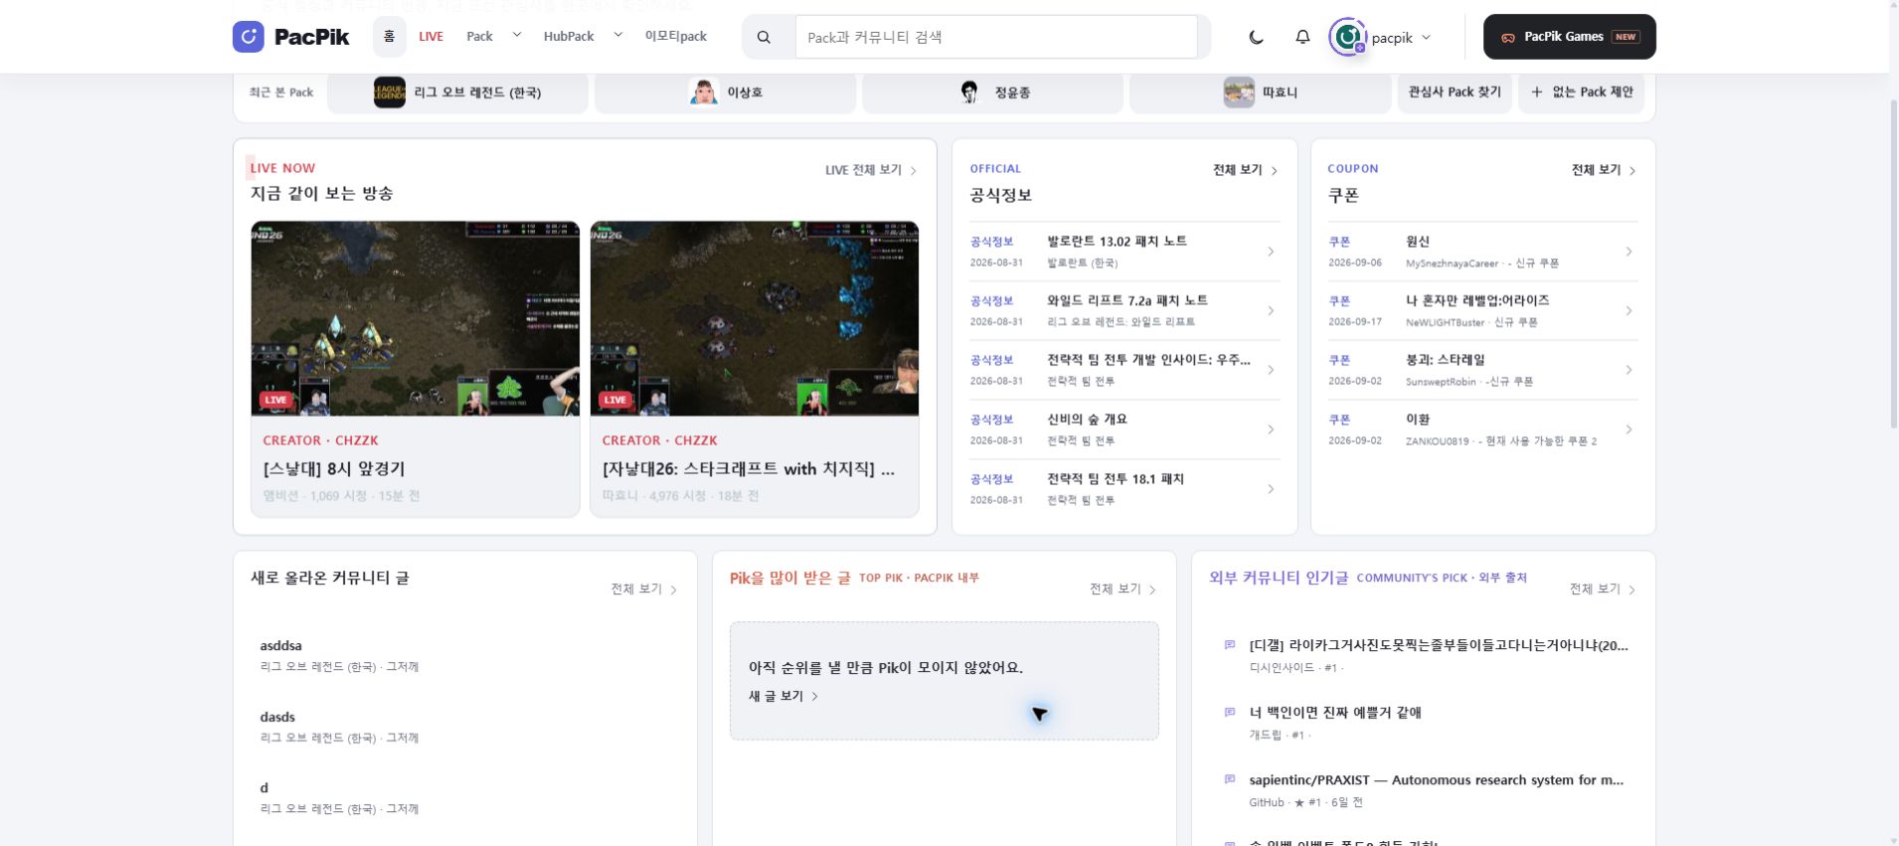Open recent pack 리그 오브 레전드 (한국)

457,92
